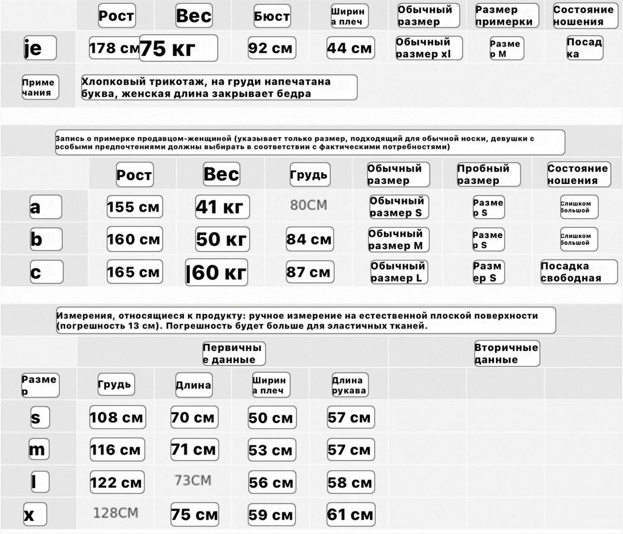Select the Обычный размер M cell
623x534 pixels.
(x=398, y=240)
